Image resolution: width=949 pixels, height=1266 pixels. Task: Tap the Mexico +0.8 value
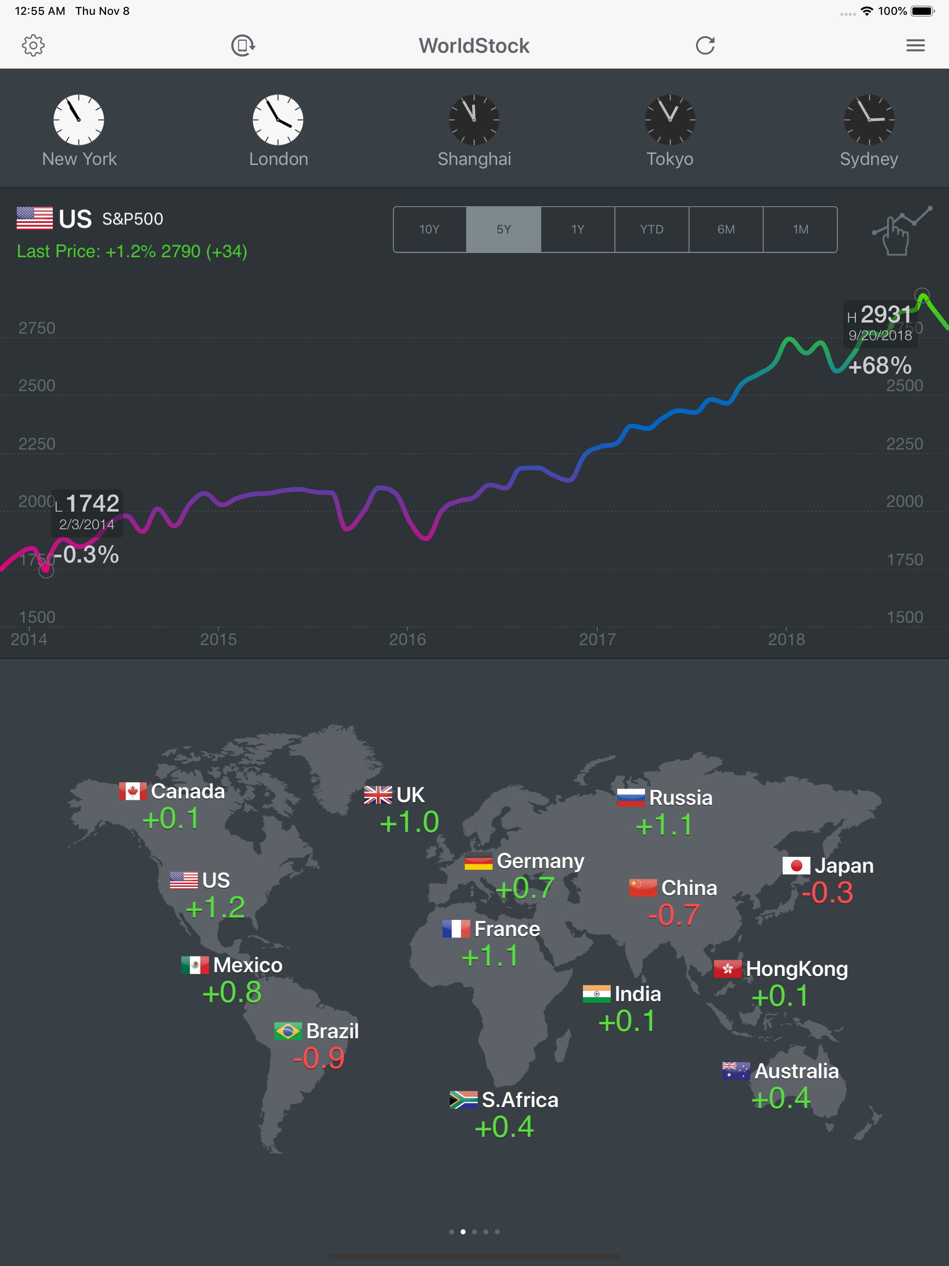click(x=232, y=993)
